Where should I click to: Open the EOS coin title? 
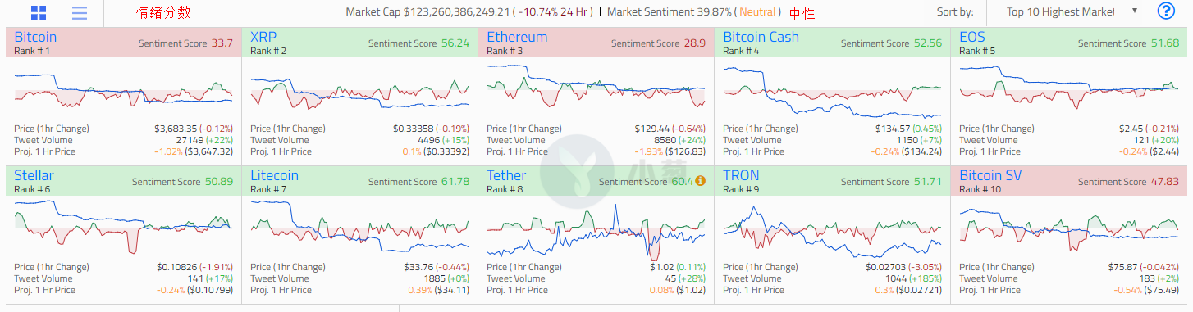click(971, 37)
